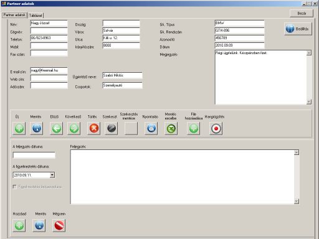Click the Név input field
Screen dimensions: 319x239
click(49, 23)
